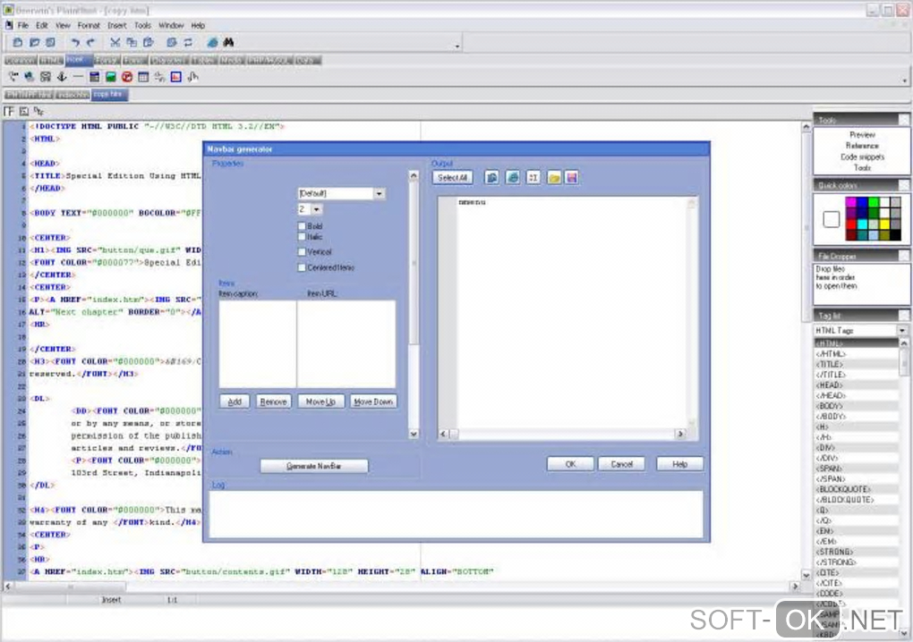Viewport: 913px width, 642px height.
Task: Click the Move Up button
Action: point(320,401)
